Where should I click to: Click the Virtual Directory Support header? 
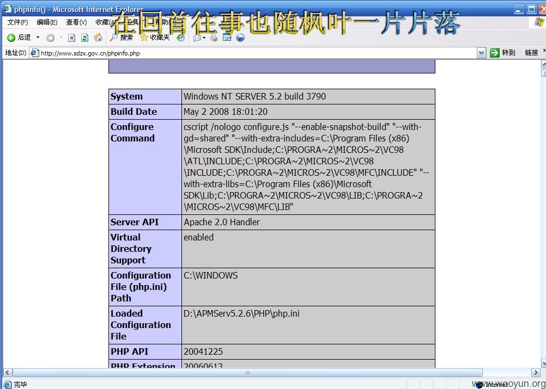[145, 249]
